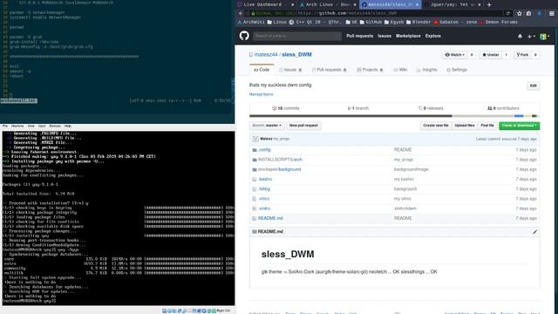Click Upload files button
The width and height of the screenshot is (558, 314).
(x=465, y=126)
